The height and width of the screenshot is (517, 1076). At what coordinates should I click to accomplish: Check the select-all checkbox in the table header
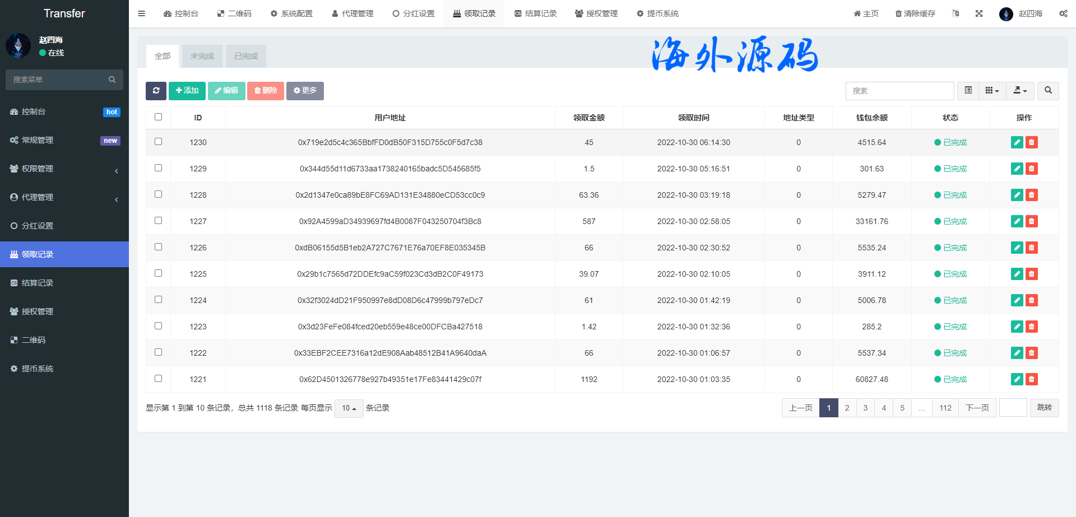click(x=158, y=117)
